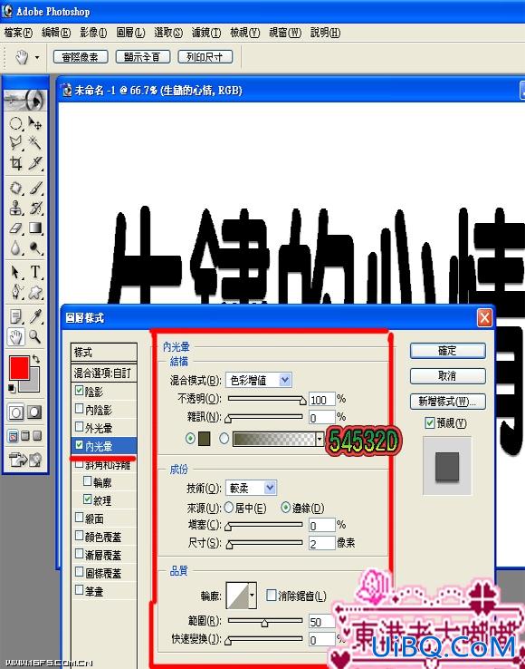The height and width of the screenshot is (669, 525).
Task: Toggle the 內光暈 checkbox
Action: [x=80, y=445]
